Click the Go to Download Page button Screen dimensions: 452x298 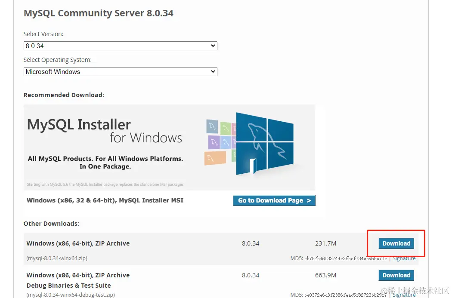tap(274, 201)
